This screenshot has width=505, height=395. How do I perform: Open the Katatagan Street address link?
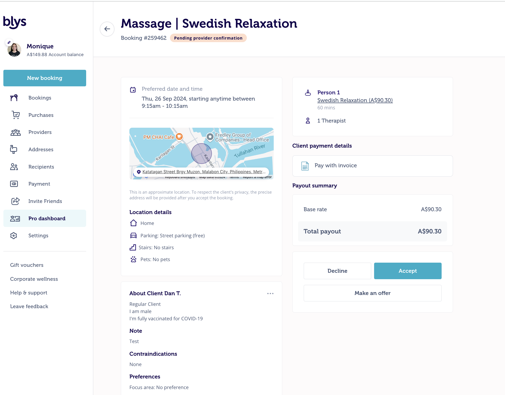coord(204,172)
